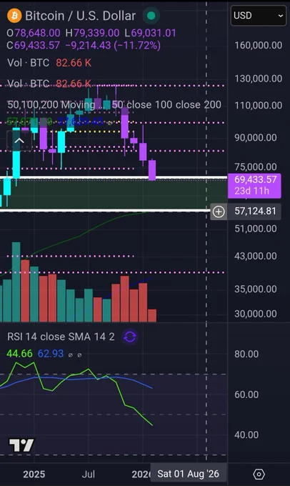Click the RSI refresh cycle icon
The image size is (290, 486).
point(130,337)
